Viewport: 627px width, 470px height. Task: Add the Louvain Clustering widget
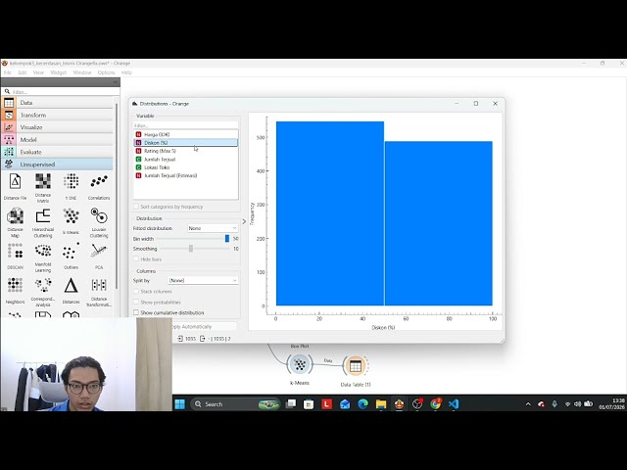pos(99,222)
